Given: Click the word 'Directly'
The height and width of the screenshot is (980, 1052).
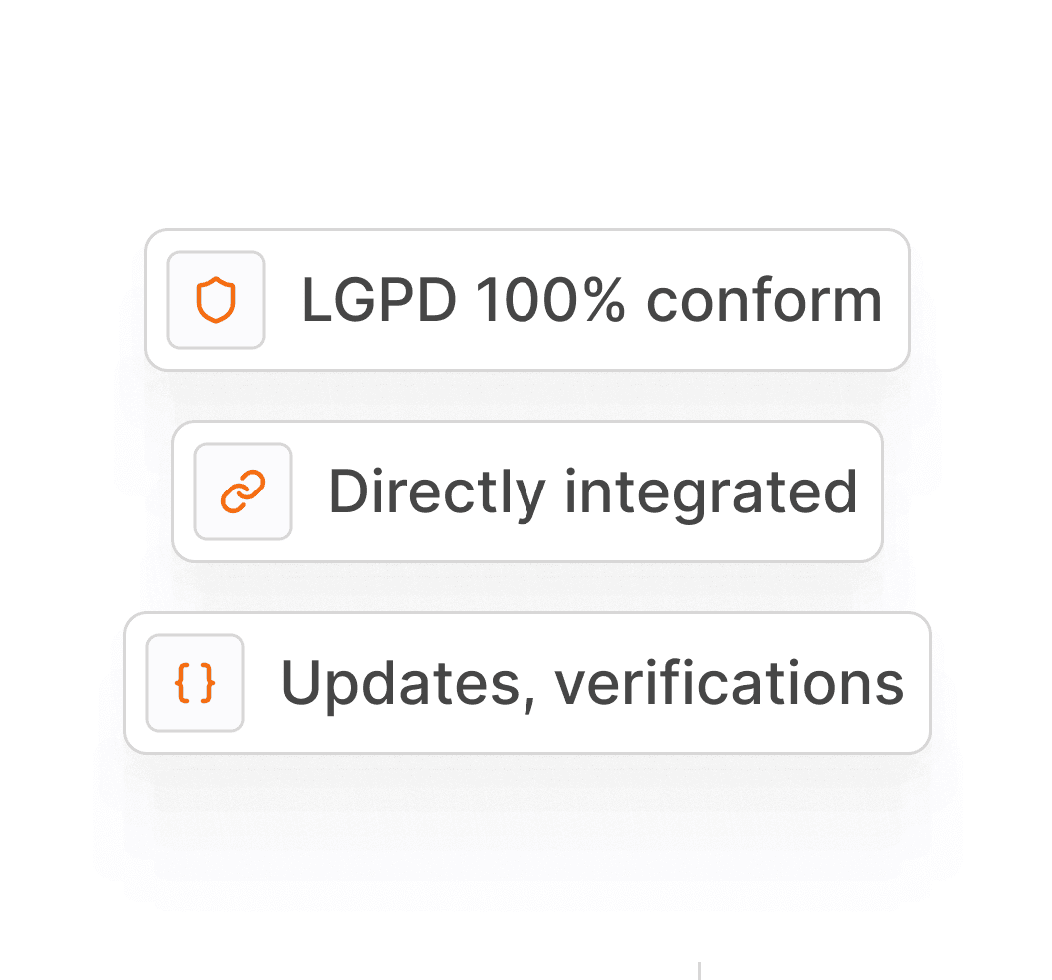Looking at the screenshot, I should tap(437, 494).
